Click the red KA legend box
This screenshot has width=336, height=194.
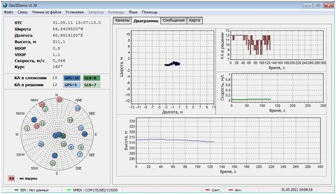click(x=12, y=178)
